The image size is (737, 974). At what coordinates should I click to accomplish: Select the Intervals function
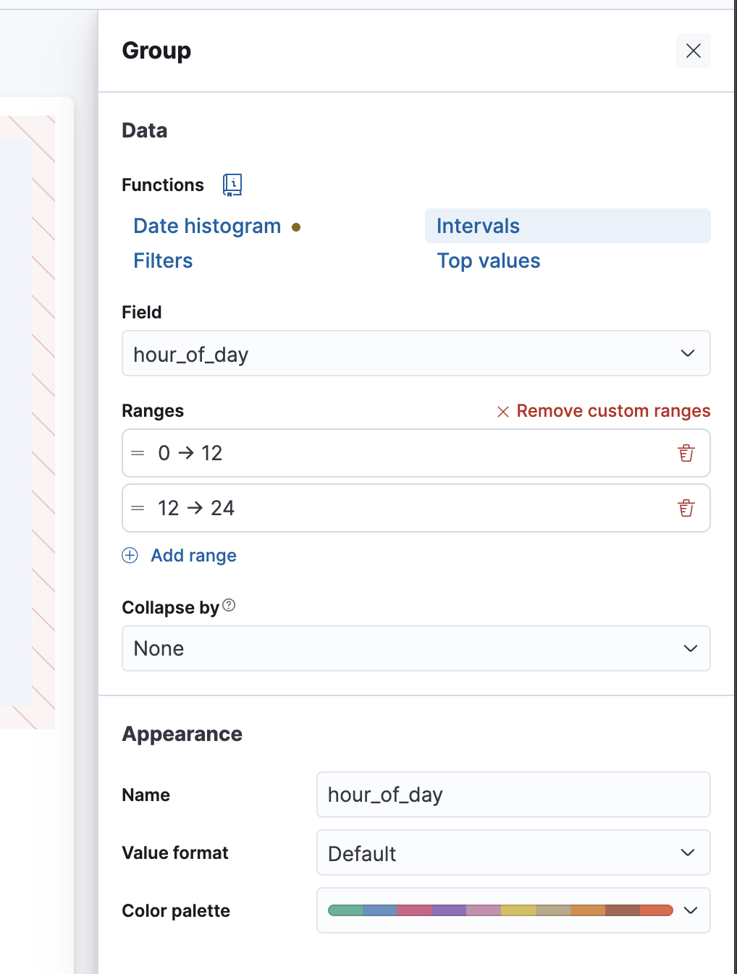pyautogui.click(x=478, y=226)
